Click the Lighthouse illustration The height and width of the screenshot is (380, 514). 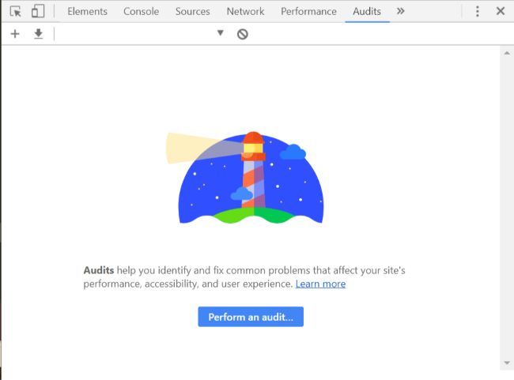(x=244, y=178)
